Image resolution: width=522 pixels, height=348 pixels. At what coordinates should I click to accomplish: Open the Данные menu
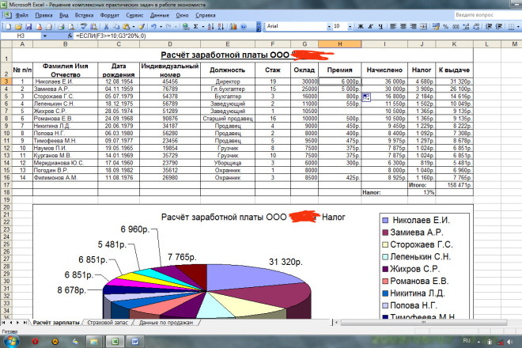pyautogui.click(x=160, y=15)
